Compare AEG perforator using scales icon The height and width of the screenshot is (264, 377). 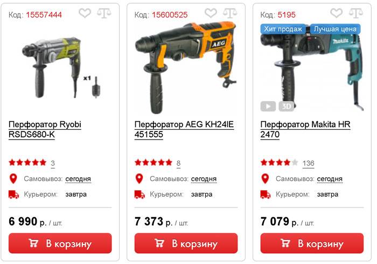click(230, 13)
